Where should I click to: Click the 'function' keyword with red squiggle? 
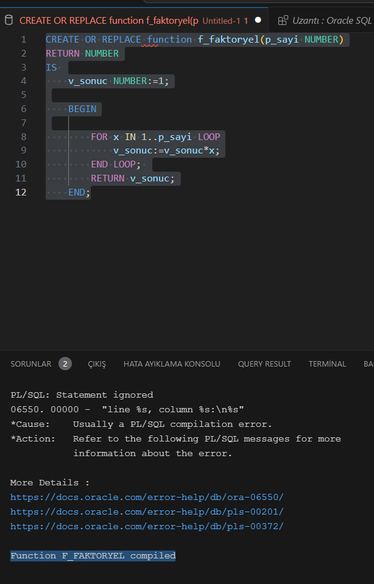click(x=169, y=40)
